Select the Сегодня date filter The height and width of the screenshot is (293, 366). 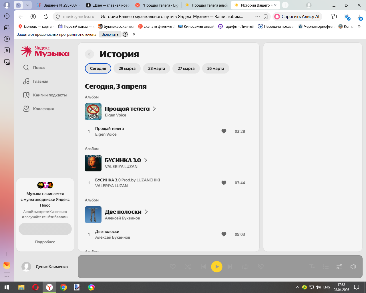pos(98,68)
